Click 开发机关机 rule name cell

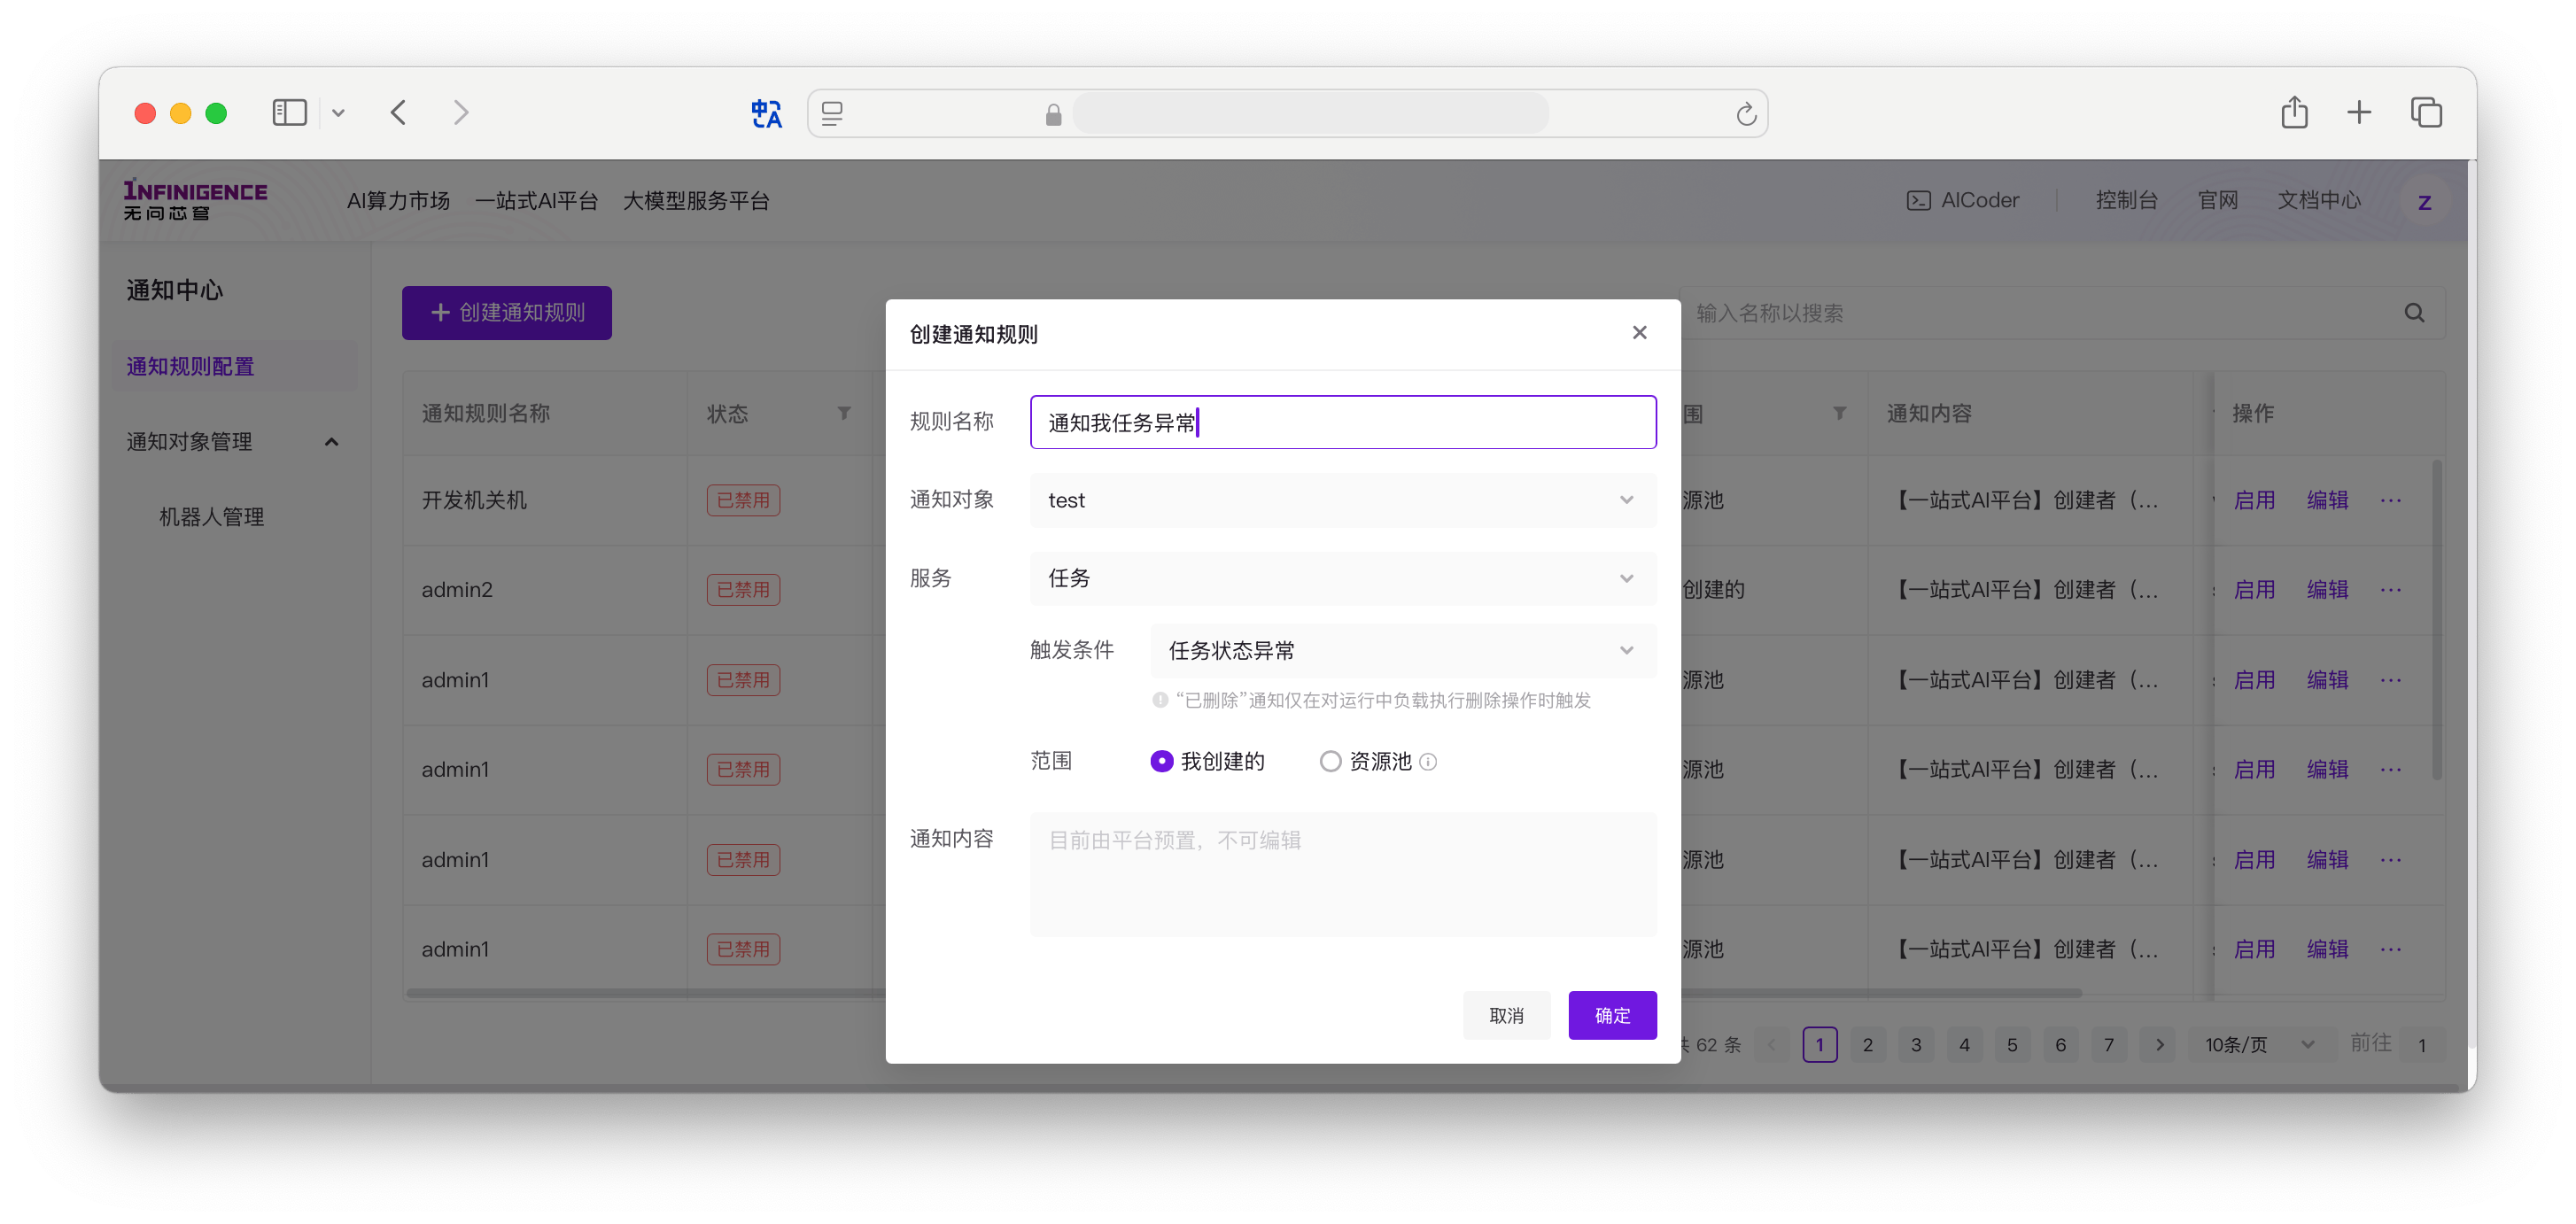click(544, 500)
